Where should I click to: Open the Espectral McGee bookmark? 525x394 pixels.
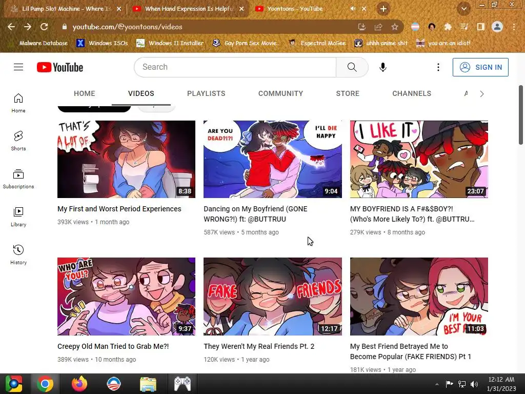317,43
